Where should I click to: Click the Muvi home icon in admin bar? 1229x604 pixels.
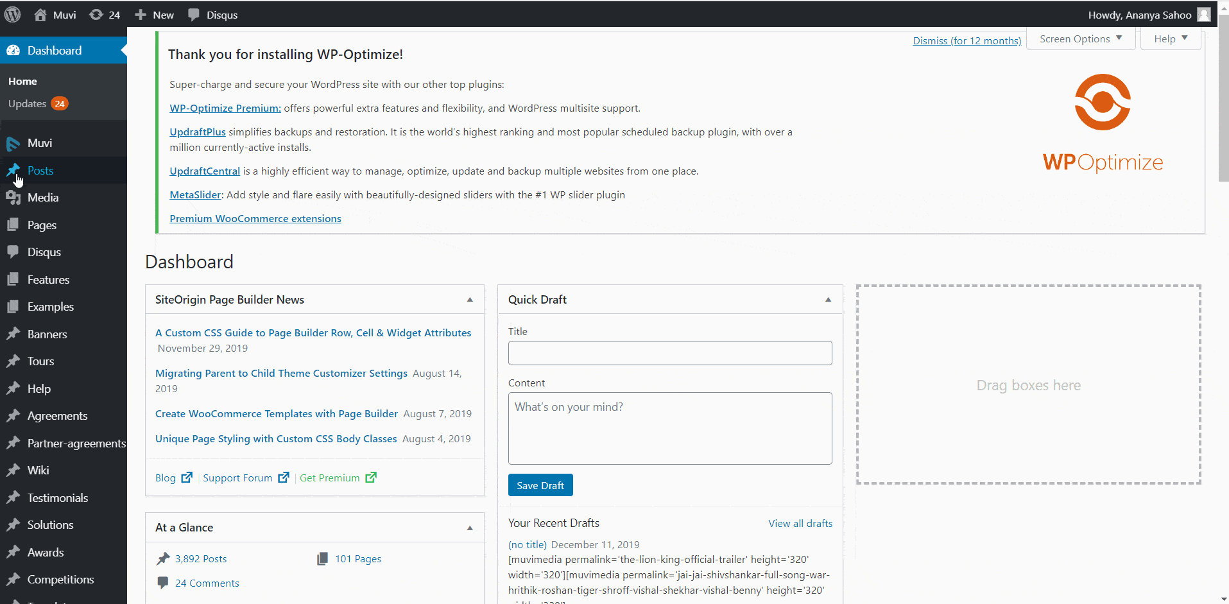40,15
